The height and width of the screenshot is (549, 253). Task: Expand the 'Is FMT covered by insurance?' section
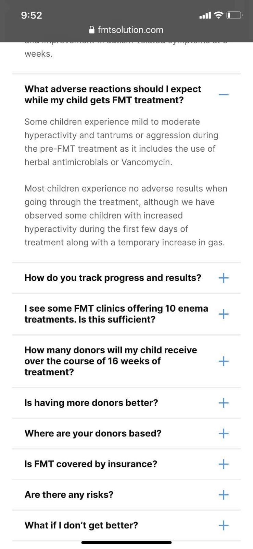[x=91, y=464]
